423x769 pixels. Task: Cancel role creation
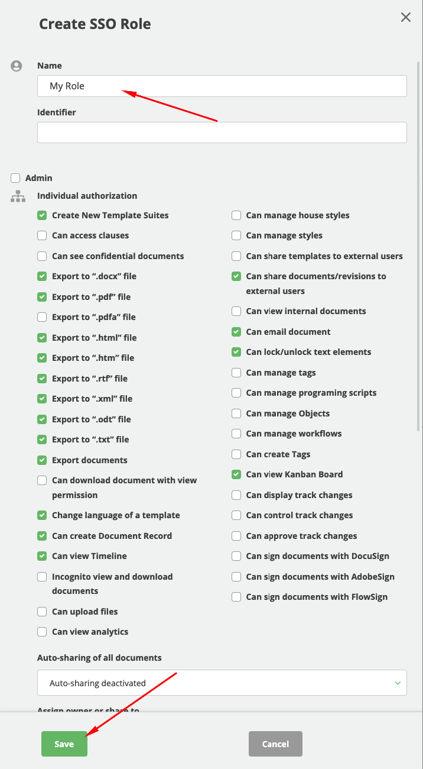[x=275, y=744]
